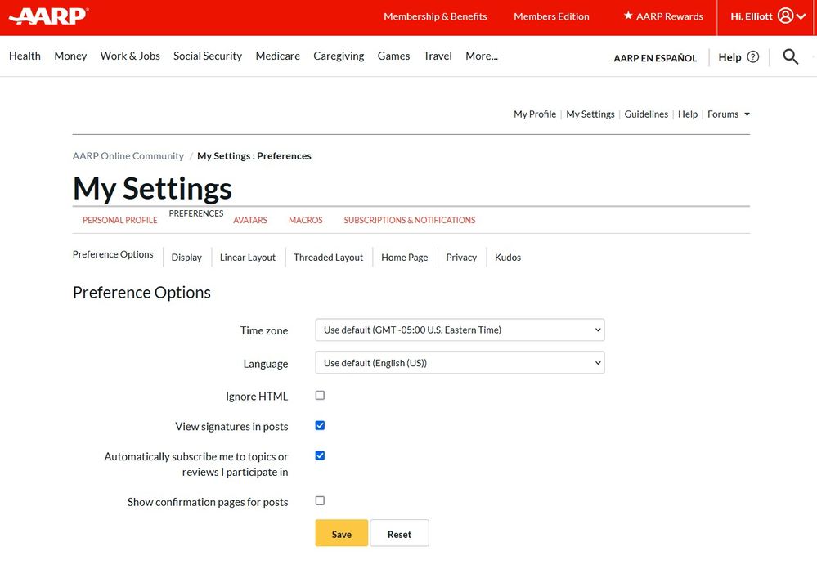Click the Reset button
817x565 pixels.
(399, 534)
